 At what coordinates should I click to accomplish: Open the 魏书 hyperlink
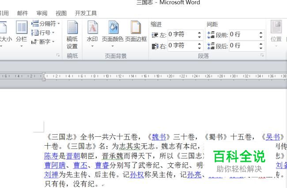tap(159, 137)
